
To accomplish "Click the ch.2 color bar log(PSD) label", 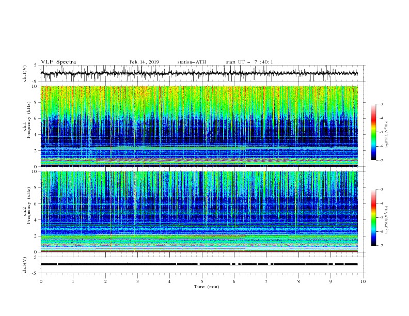I will coord(387,220).
